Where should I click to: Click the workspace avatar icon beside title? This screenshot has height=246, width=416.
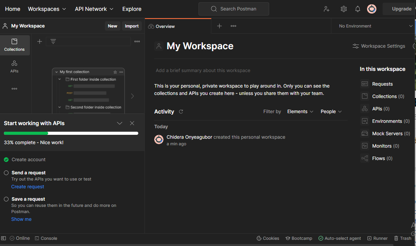pos(159,46)
